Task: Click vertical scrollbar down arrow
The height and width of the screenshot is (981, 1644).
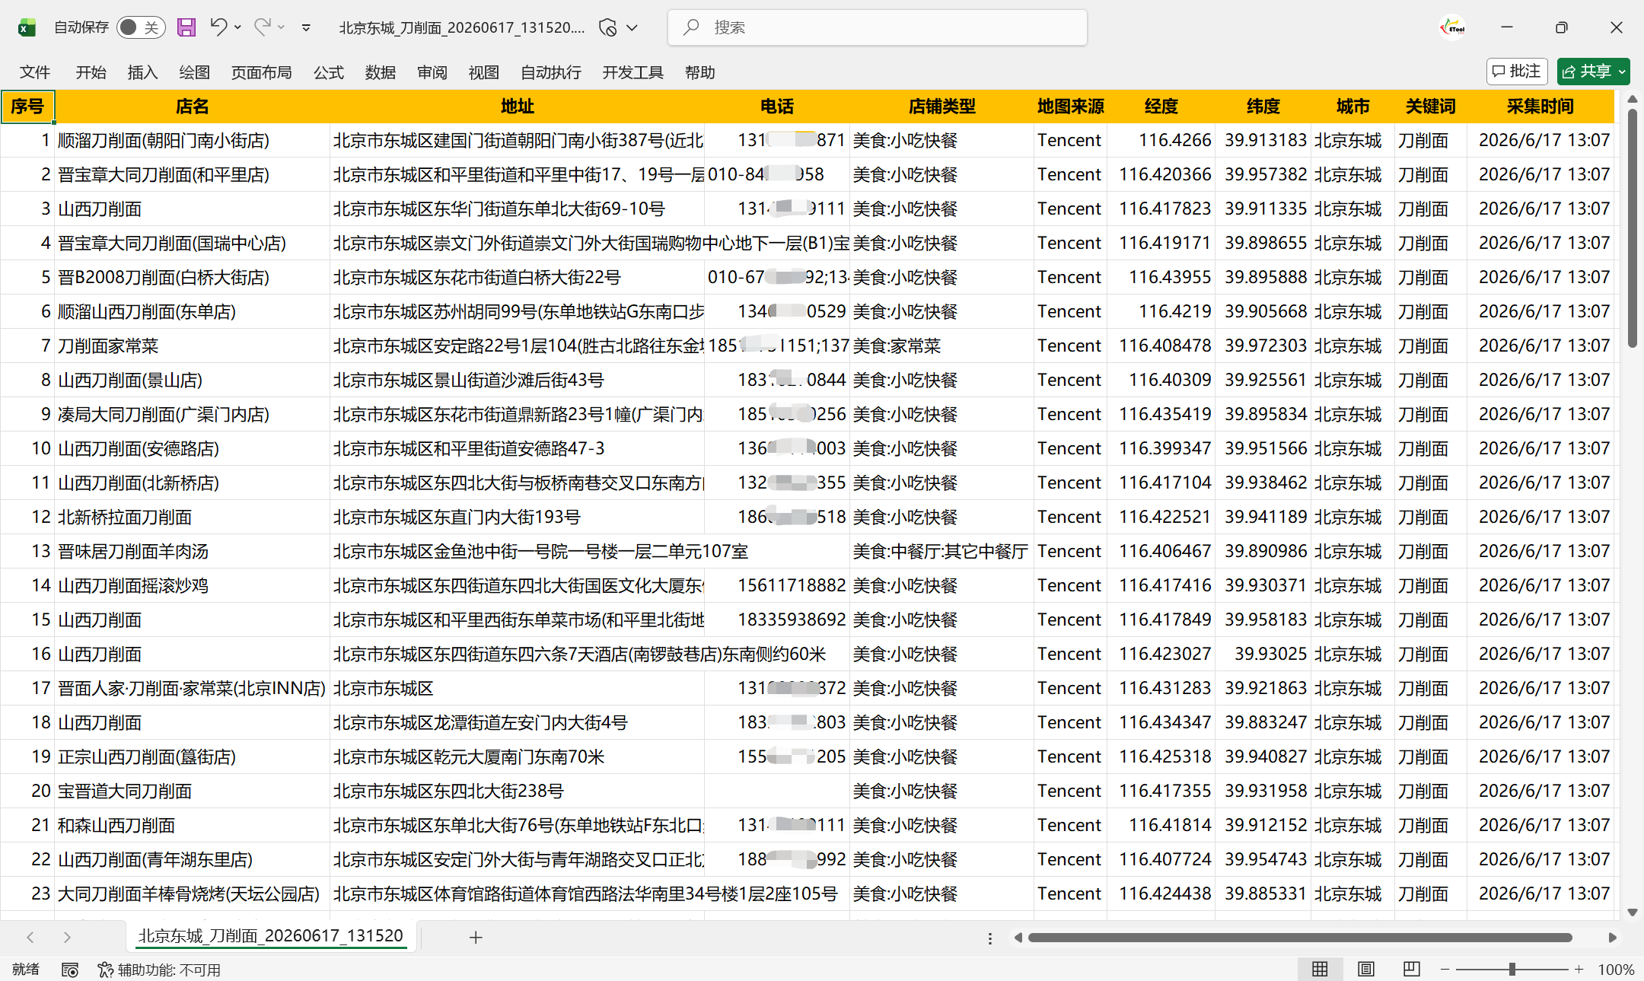Action: pos(1632,912)
